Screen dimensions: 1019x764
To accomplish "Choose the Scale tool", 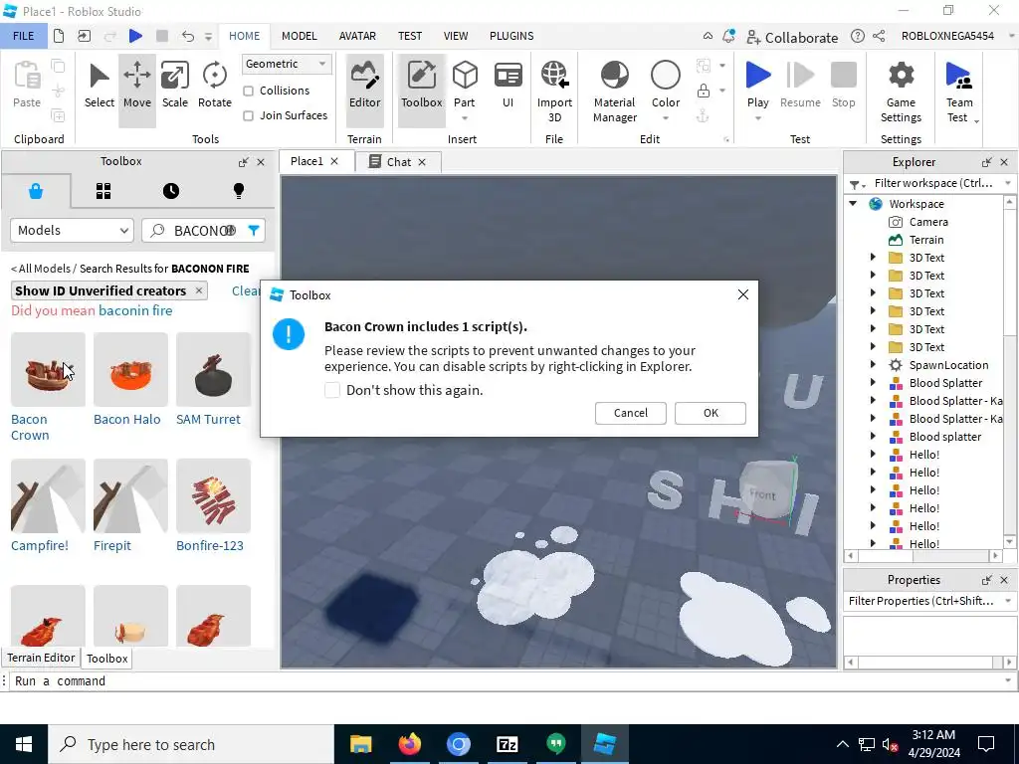I will pos(175,87).
